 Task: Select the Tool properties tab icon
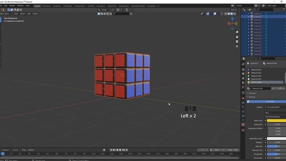[243, 64]
